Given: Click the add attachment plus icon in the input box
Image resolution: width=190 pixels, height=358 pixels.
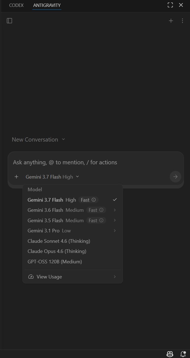Looking at the screenshot, I should [16, 177].
